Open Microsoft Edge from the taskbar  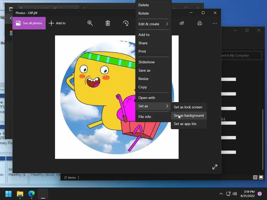pos(32,194)
